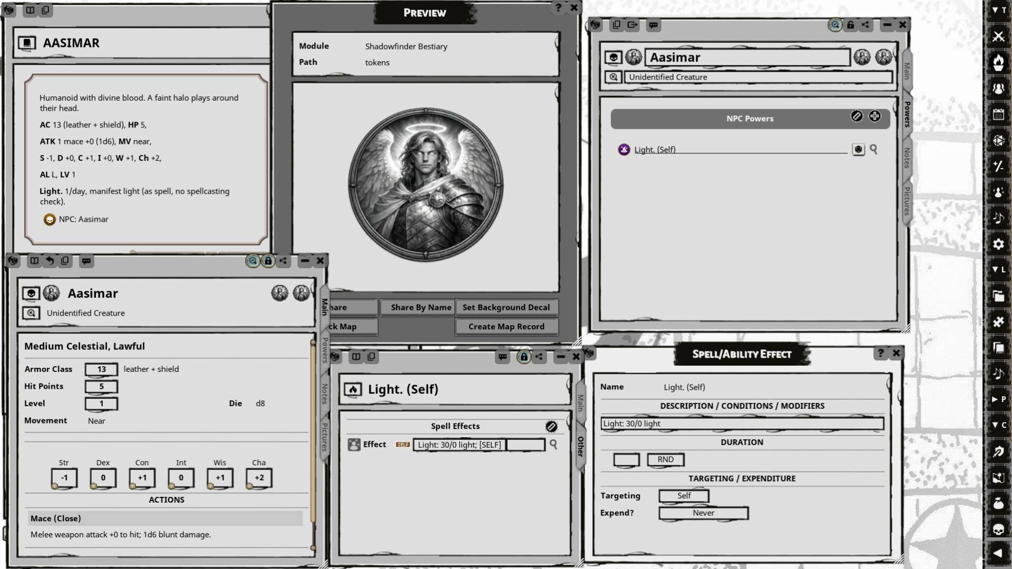Toggle identification magnifier beside Unidentified Creature
This screenshot has height=569, width=1012.
tap(613, 76)
